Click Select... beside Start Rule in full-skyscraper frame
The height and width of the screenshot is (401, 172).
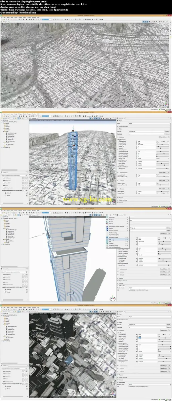(x=167, y=134)
